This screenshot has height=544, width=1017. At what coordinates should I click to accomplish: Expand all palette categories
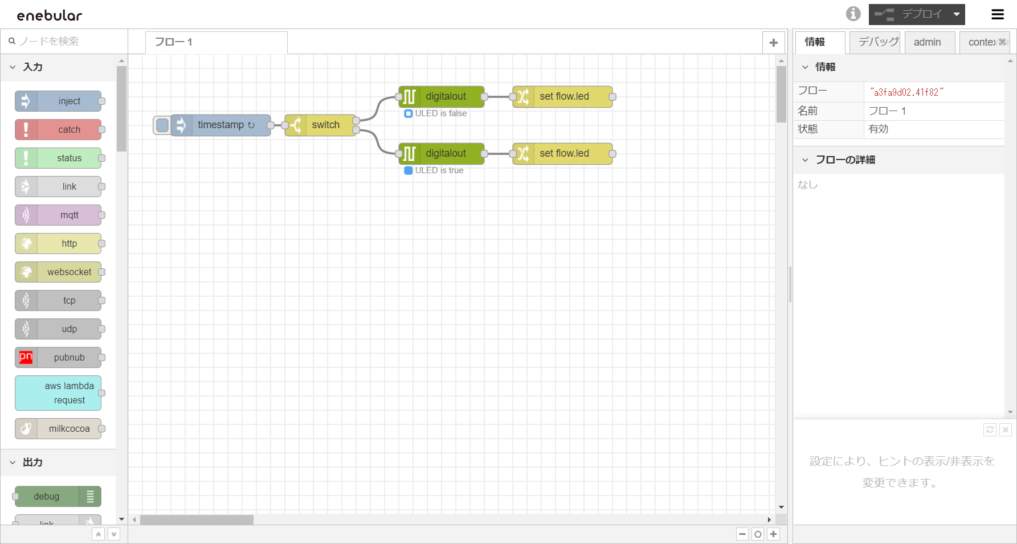(x=114, y=534)
